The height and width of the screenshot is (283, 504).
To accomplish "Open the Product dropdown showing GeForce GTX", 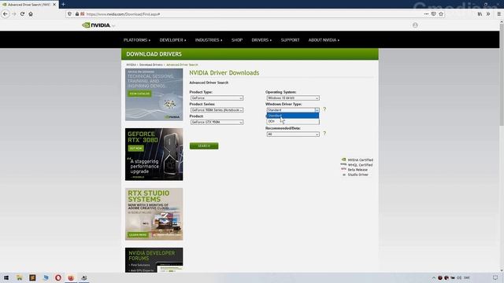I will click(217, 123).
